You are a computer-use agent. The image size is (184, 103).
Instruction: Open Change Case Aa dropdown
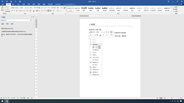(x=31, y=8)
